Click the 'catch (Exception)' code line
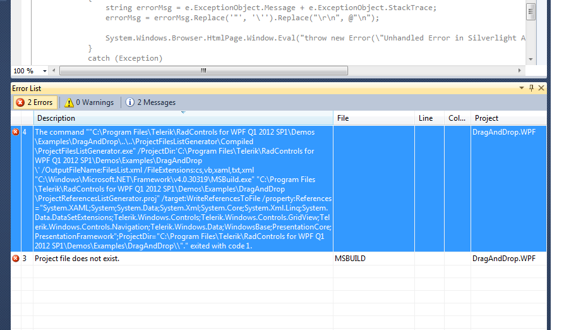Viewport: 564px width, 330px height. coord(125,58)
